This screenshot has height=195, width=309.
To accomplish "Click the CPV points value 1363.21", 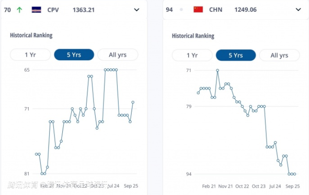I will [84, 10].
